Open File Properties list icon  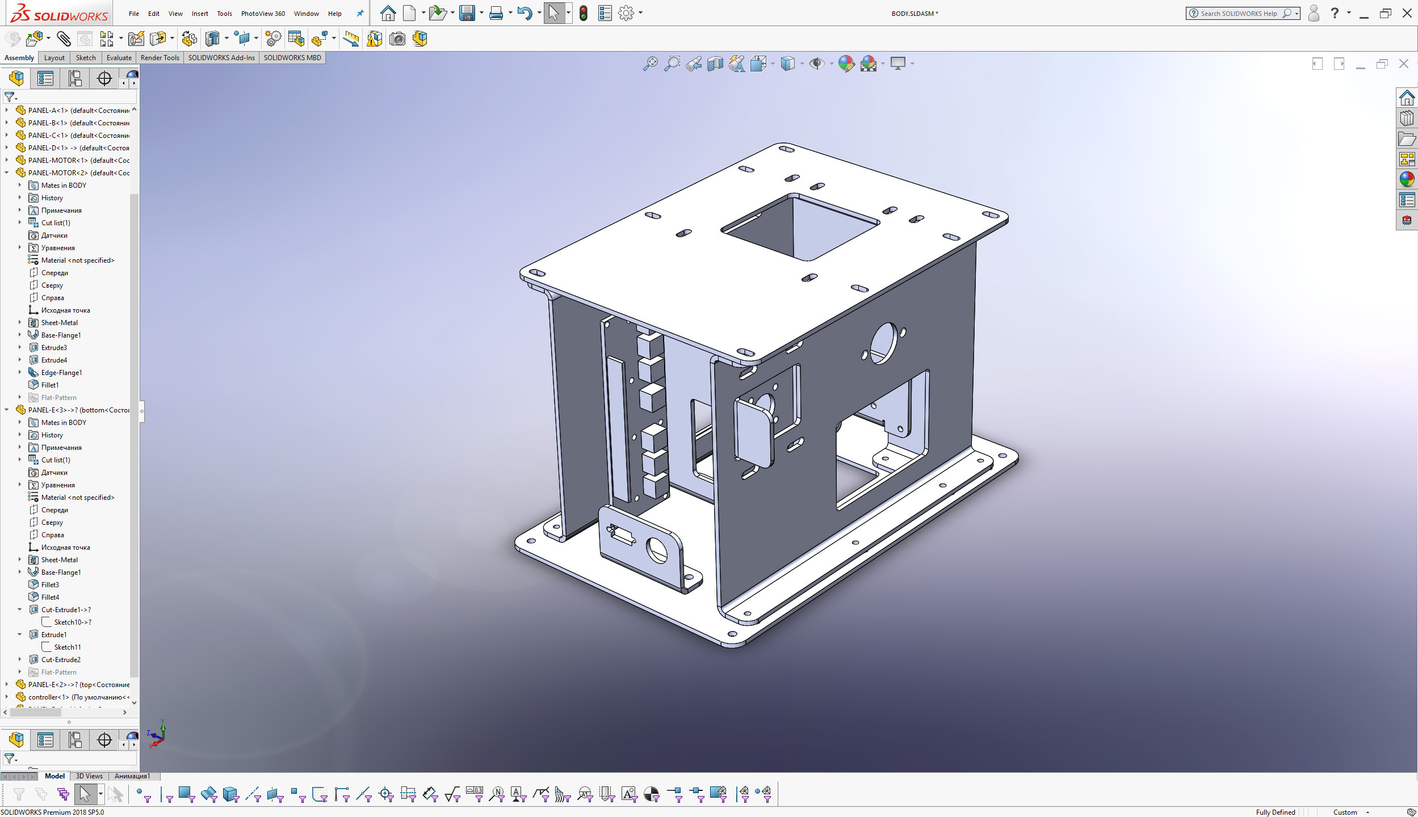point(605,13)
